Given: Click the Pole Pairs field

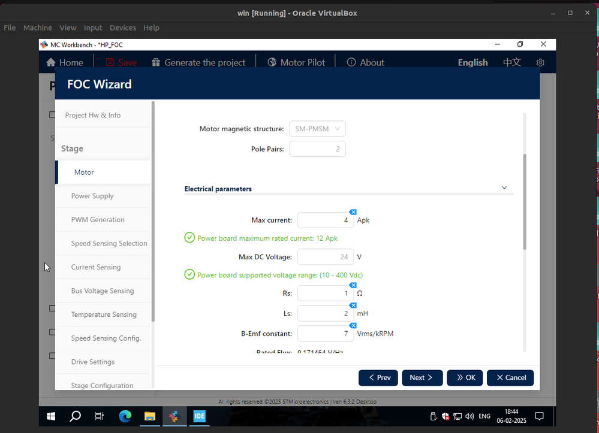Looking at the screenshot, I should click(x=317, y=149).
